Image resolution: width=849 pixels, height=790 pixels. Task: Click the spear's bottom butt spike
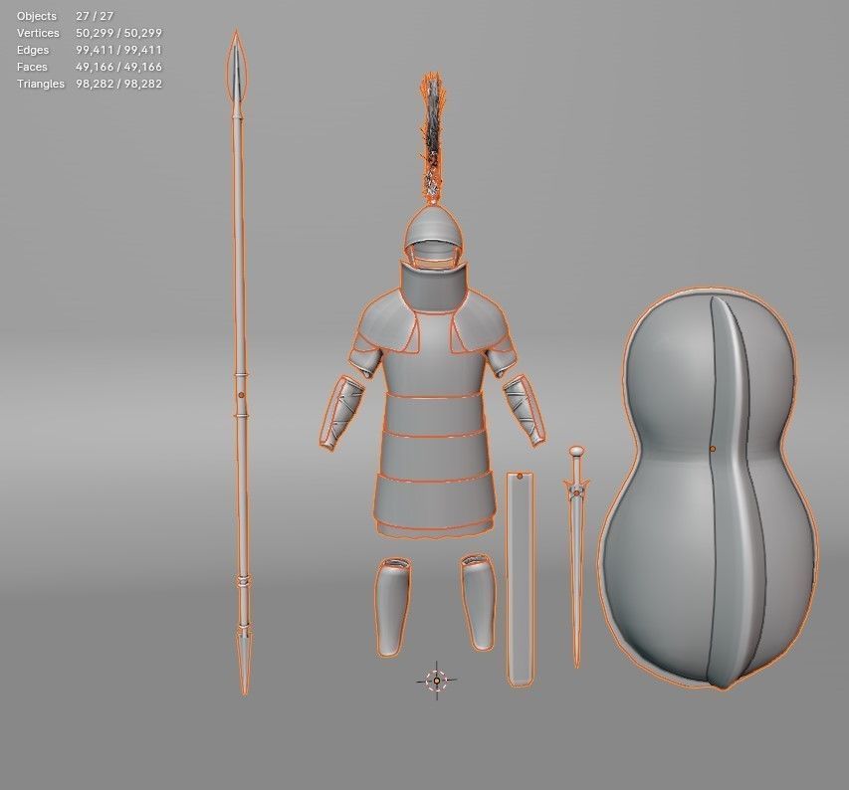tap(244, 663)
